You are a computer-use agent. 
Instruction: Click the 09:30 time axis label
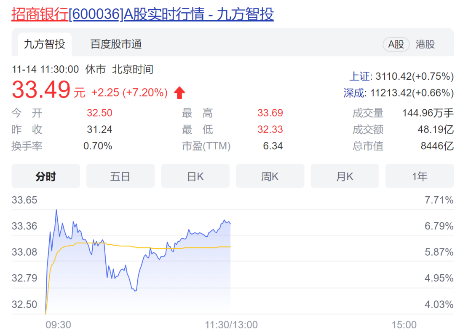(x=58, y=324)
